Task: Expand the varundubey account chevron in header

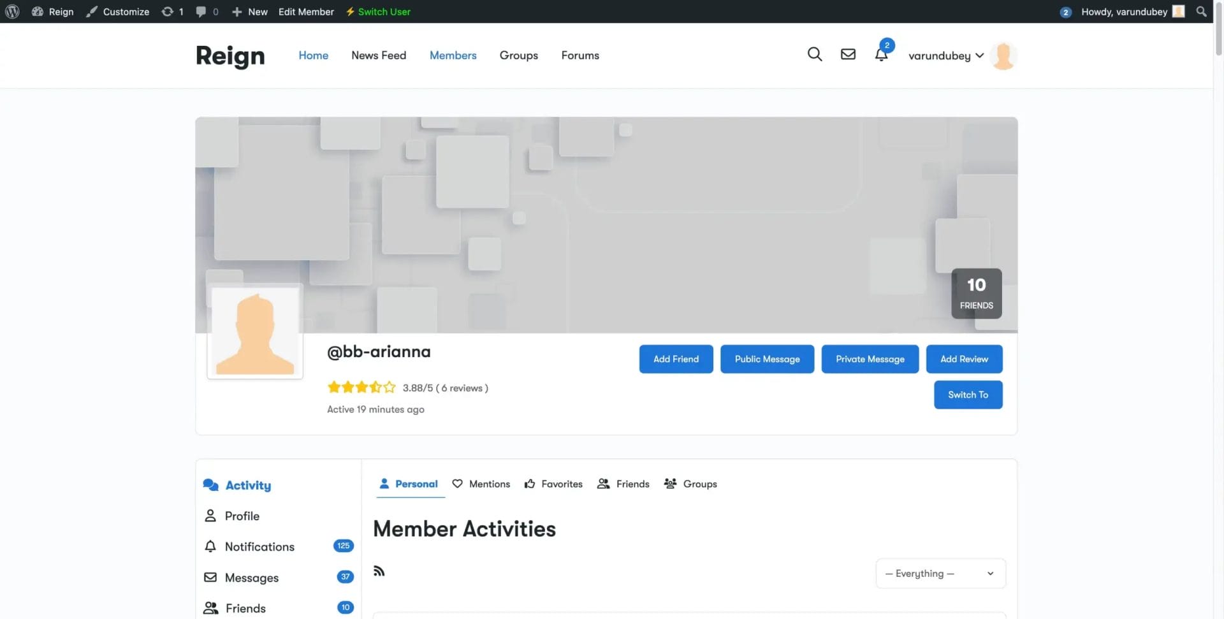Action: point(980,56)
